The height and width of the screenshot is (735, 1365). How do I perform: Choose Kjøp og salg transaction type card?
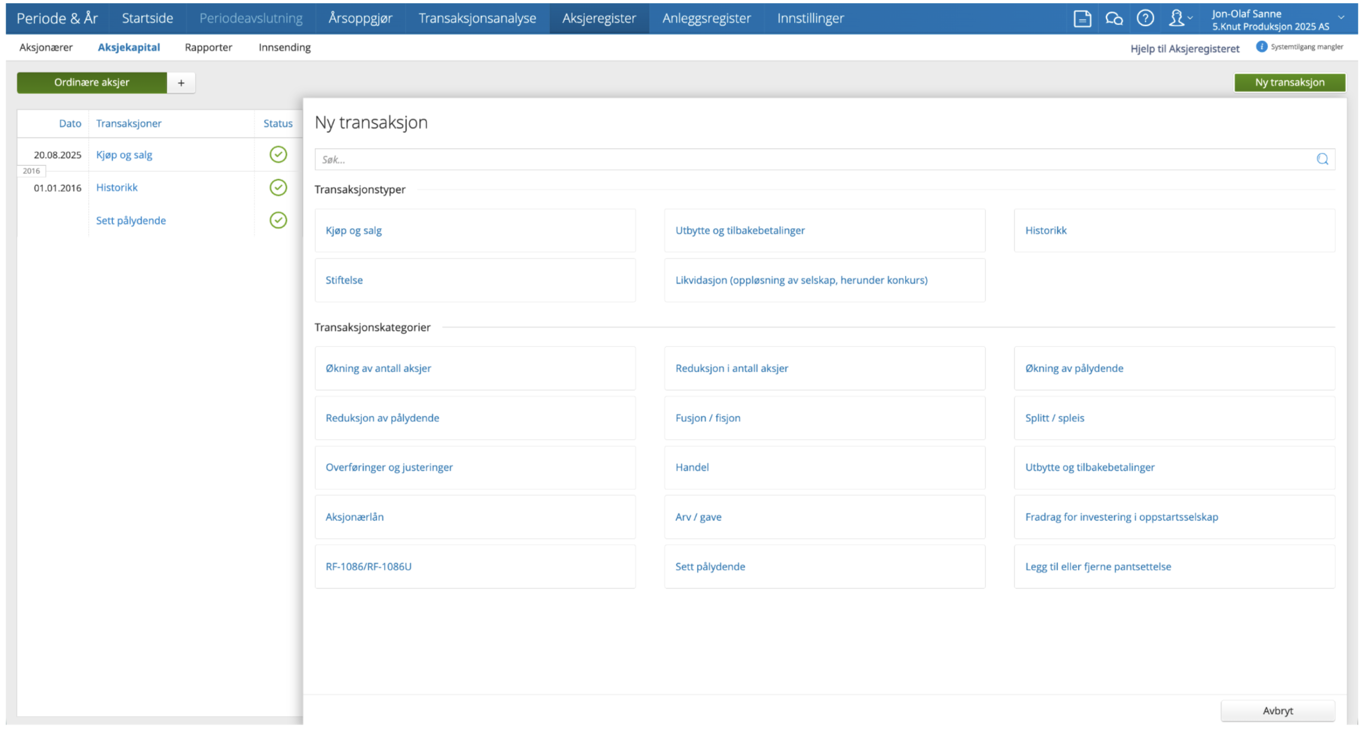tap(475, 230)
